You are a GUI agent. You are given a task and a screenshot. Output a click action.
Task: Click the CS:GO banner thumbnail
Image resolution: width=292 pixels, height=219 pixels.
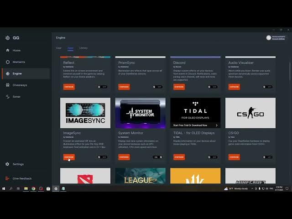point(250,113)
